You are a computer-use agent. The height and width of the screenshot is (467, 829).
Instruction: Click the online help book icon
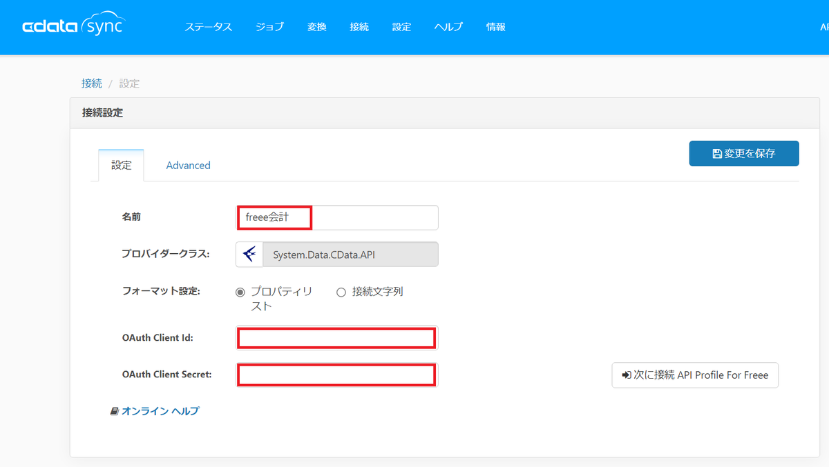(x=115, y=411)
